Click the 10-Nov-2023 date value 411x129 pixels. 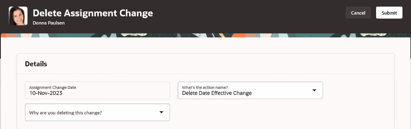pos(46,93)
